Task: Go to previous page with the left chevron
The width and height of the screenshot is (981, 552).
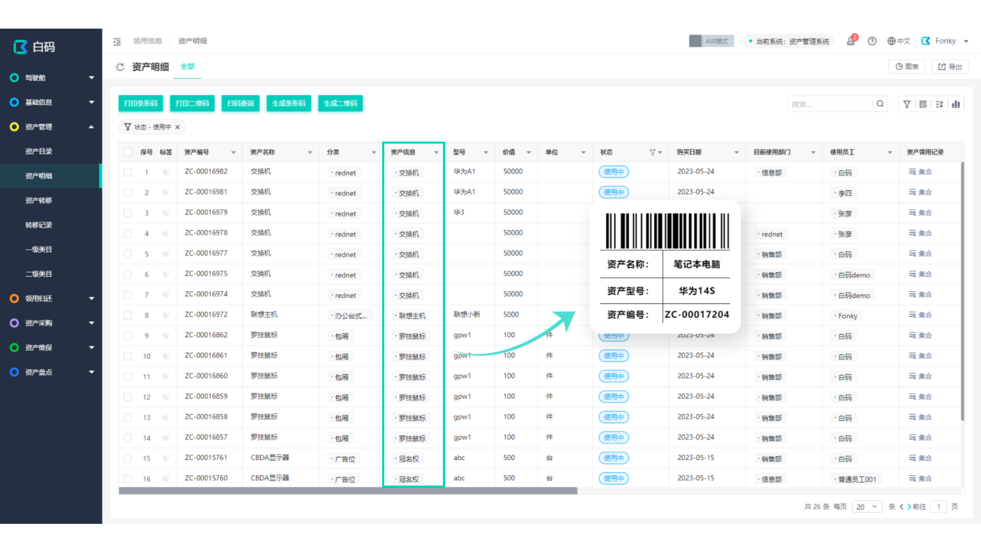Action: [901, 507]
